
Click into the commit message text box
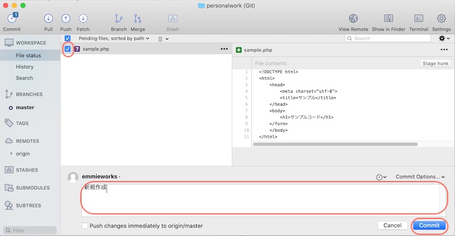pos(263,200)
